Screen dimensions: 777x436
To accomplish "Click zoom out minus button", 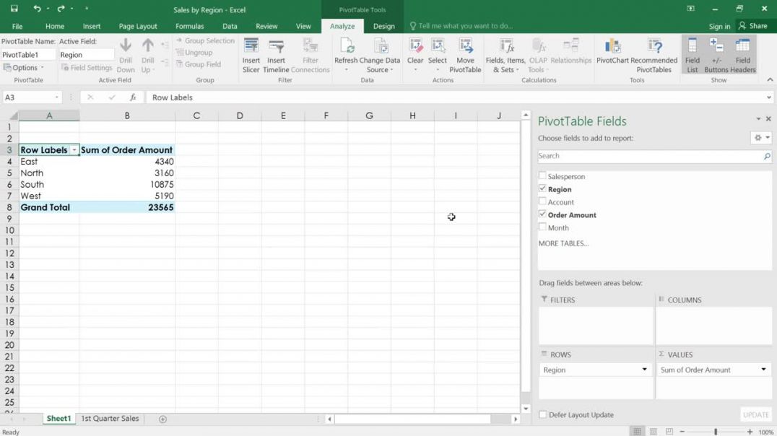I will click(682, 432).
